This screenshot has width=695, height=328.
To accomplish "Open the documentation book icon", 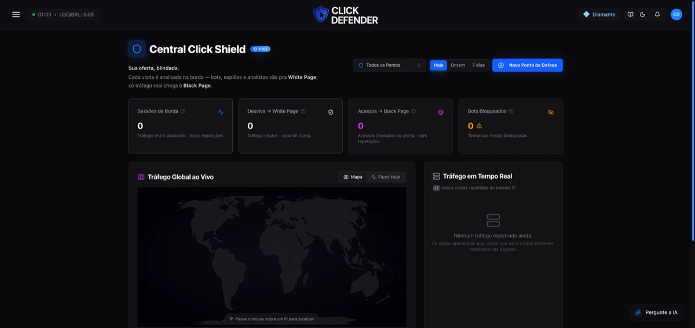I will point(630,14).
